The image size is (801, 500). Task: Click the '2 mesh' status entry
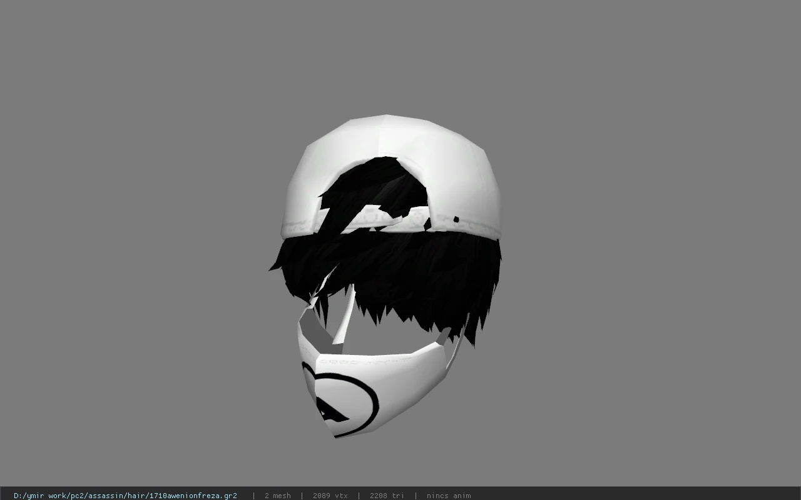click(277, 496)
